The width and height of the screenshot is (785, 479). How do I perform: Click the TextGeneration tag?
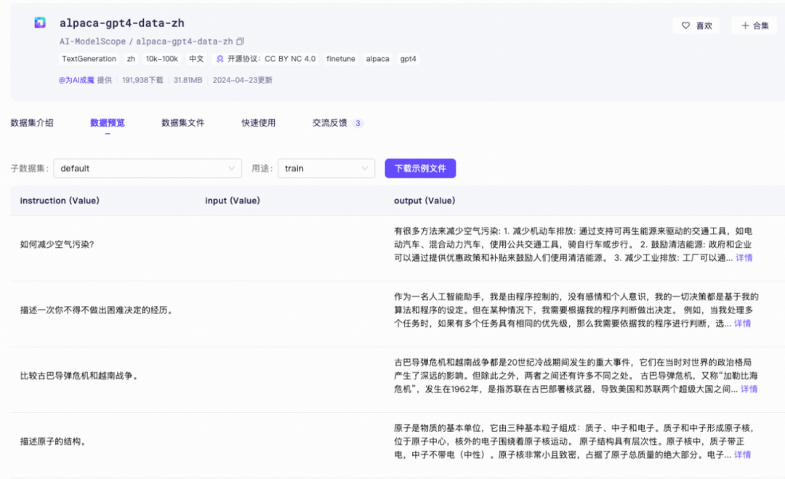pos(89,59)
